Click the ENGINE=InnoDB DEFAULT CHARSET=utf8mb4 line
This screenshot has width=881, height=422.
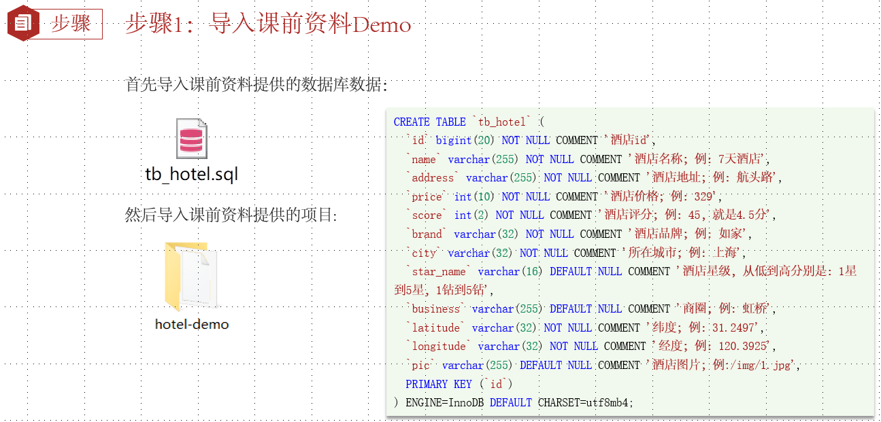coord(514,402)
